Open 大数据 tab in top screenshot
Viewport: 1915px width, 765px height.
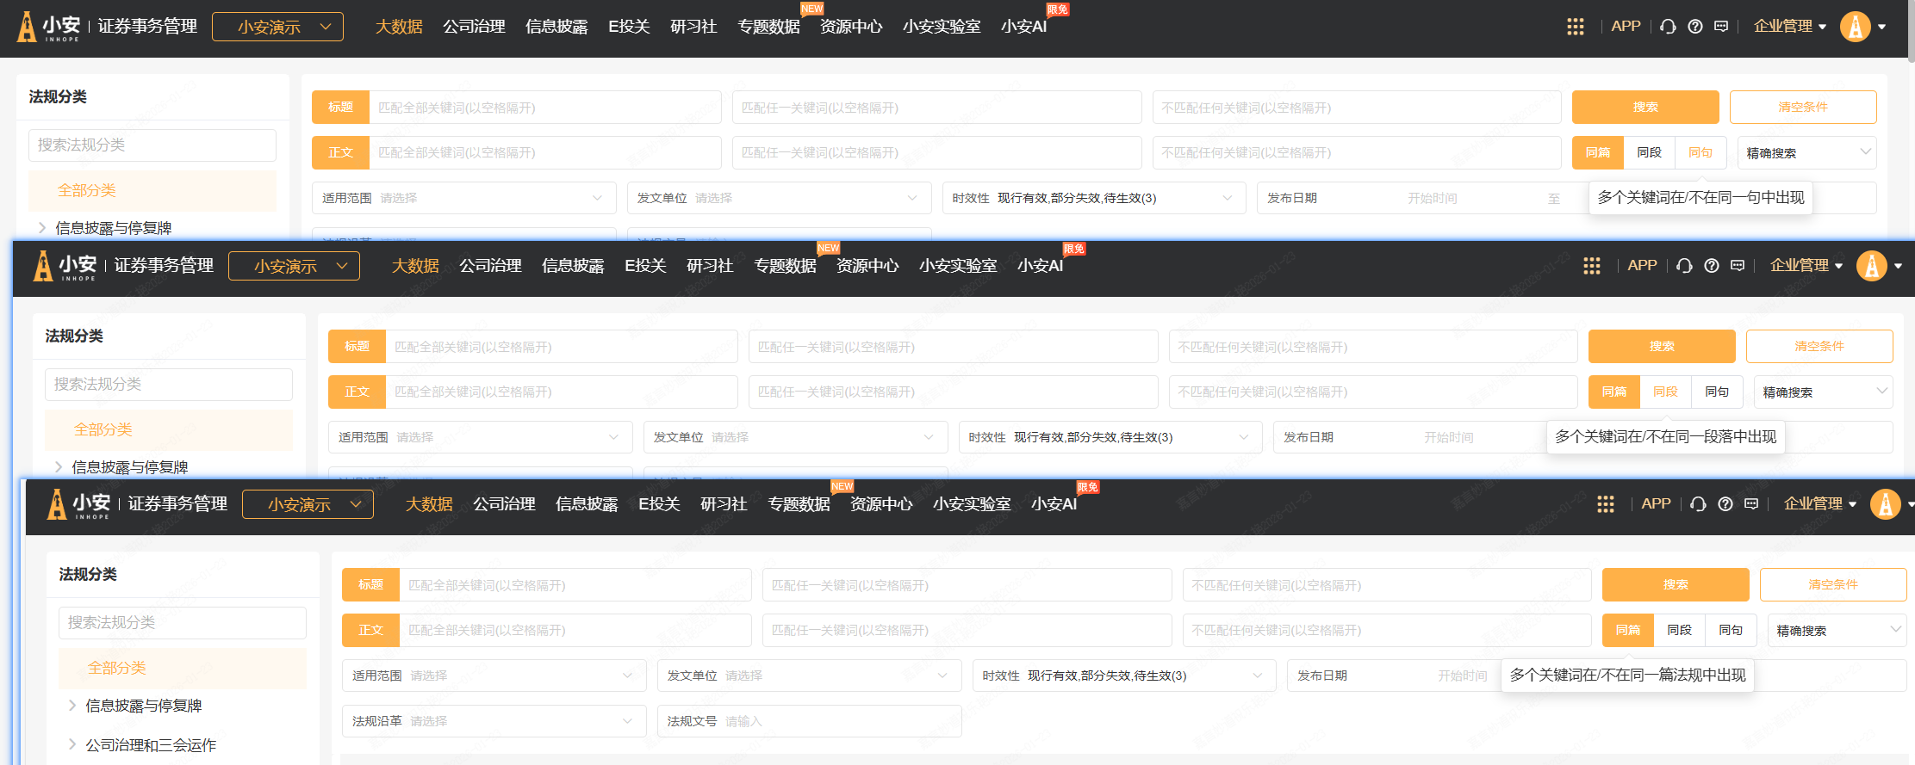(x=399, y=27)
